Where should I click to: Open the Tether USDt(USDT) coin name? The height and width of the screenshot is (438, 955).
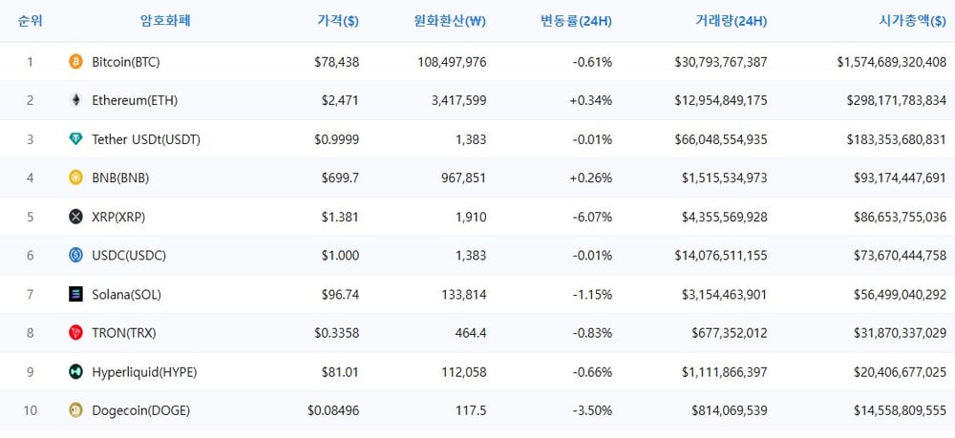click(x=146, y=140)
